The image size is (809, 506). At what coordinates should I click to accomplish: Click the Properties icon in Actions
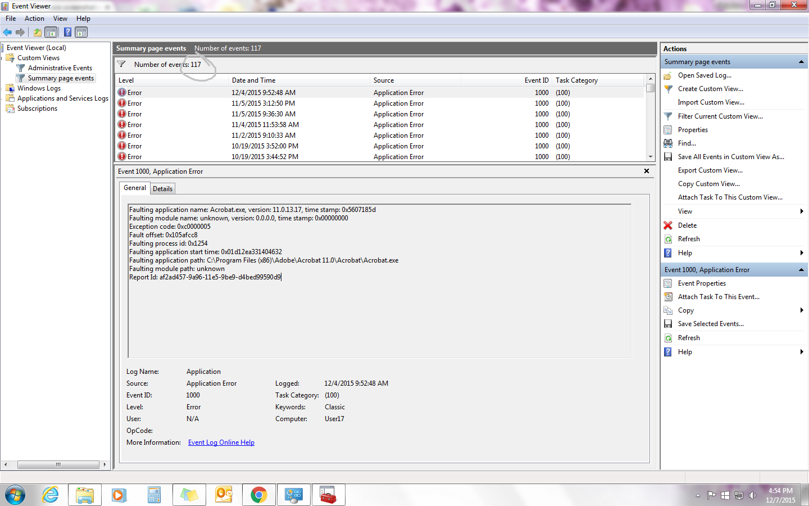pos(668,130)
